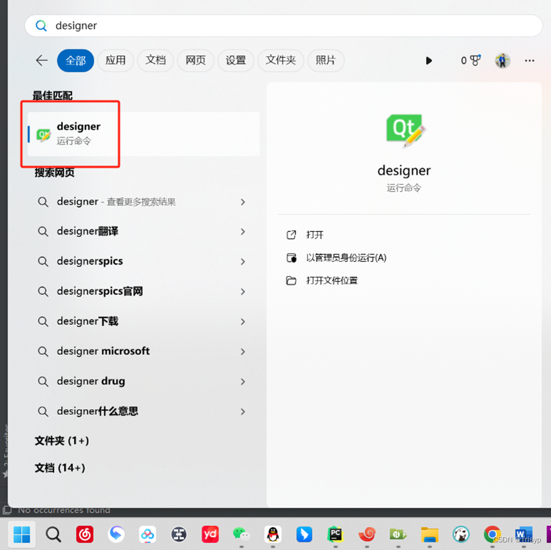
Task: Open the Youdao yd app on taskbar
Action: coord(210,535)
